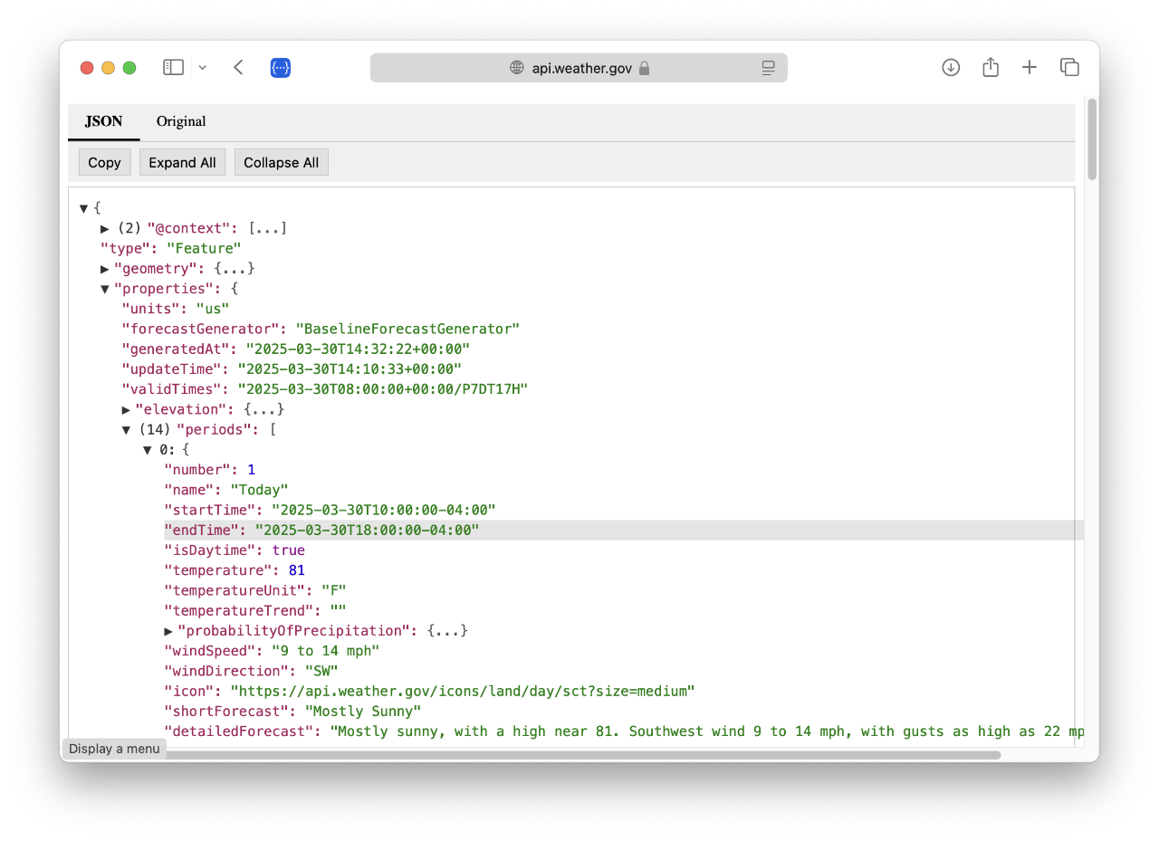Show tab overview icon
The width and height of the screenshot is (1159, 841).
(x=1069, y=67)
